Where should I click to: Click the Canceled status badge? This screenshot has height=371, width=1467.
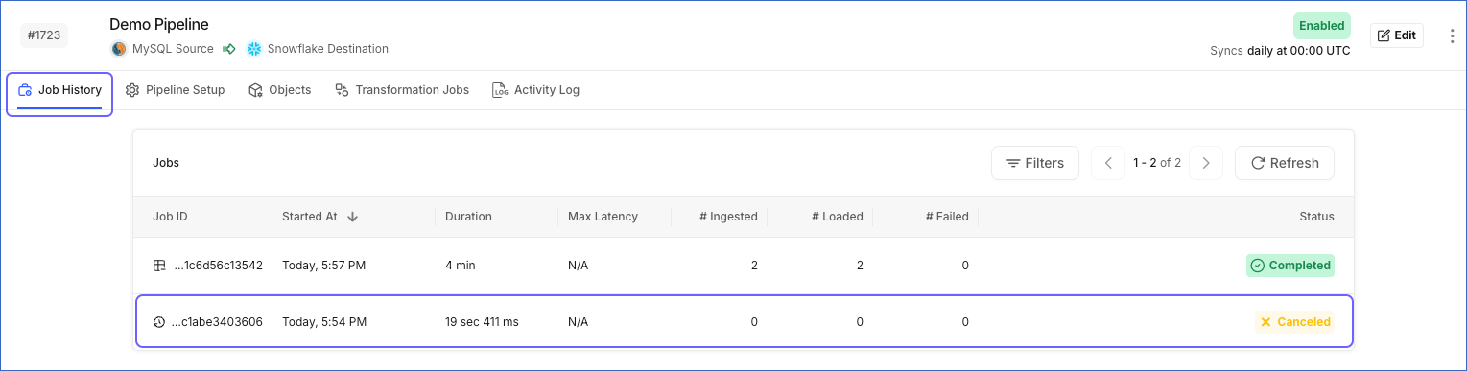1295,322
